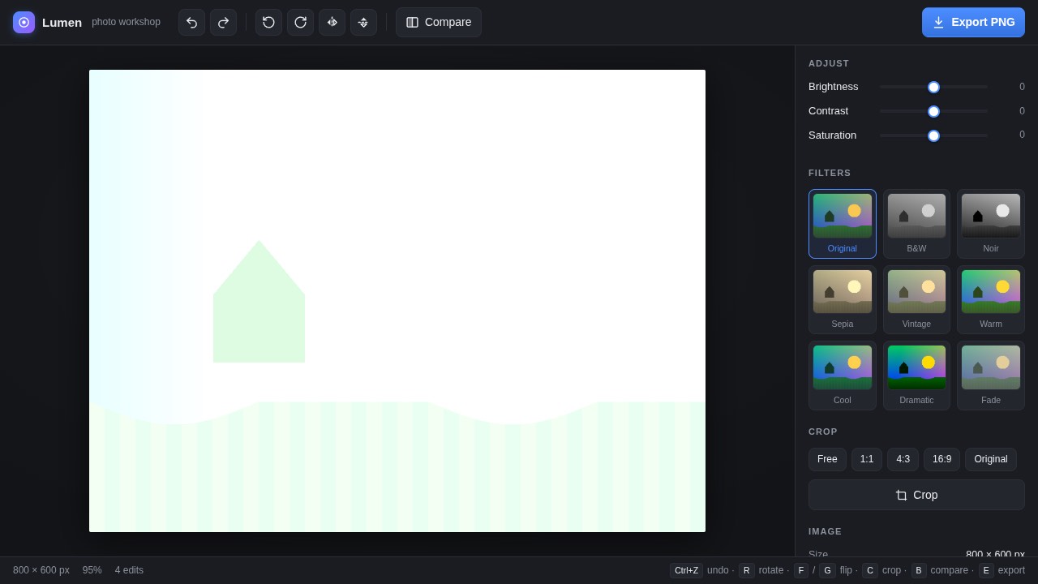
Task: Apply the Vintage filter
Action: point(916,299)
